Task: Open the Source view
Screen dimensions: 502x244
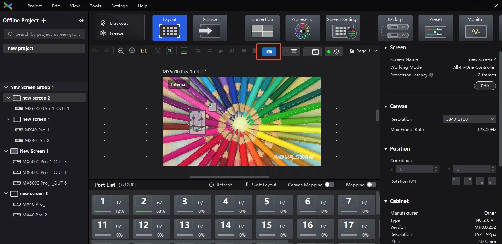Action: (x=210, y=28)
